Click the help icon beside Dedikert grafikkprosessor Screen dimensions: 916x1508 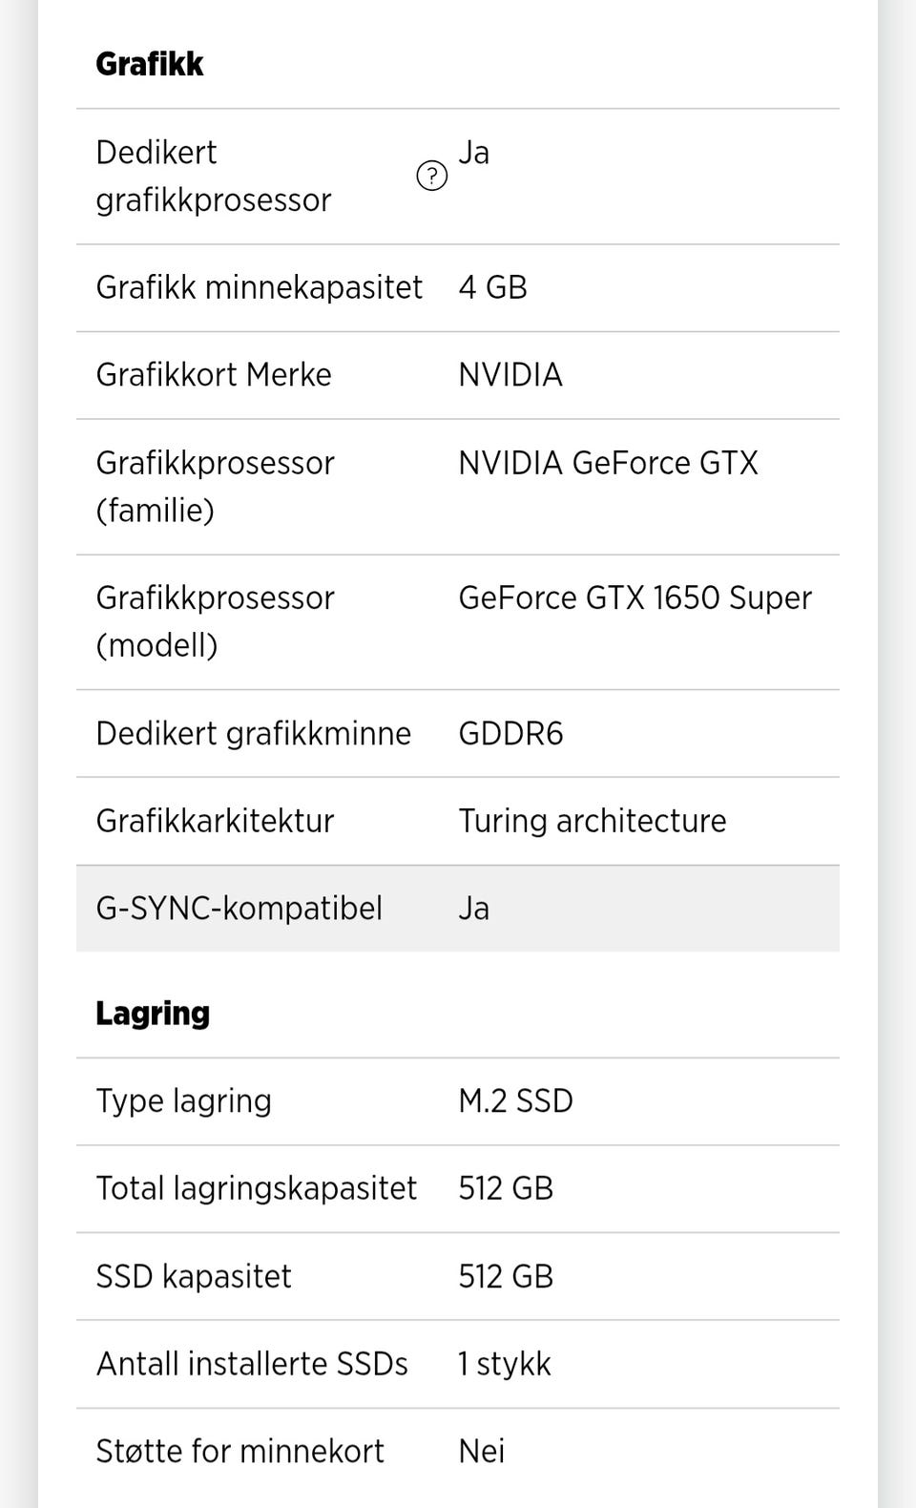pos(431,176)
